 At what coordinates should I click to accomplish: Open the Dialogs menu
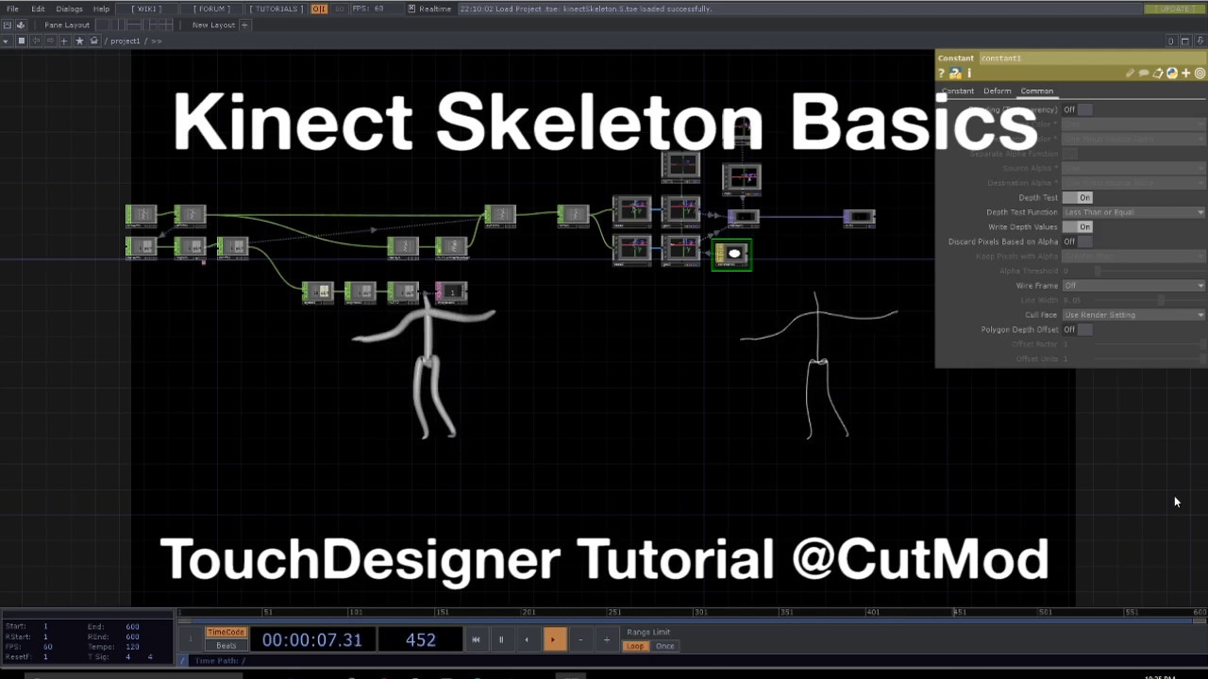coord(69,8)
